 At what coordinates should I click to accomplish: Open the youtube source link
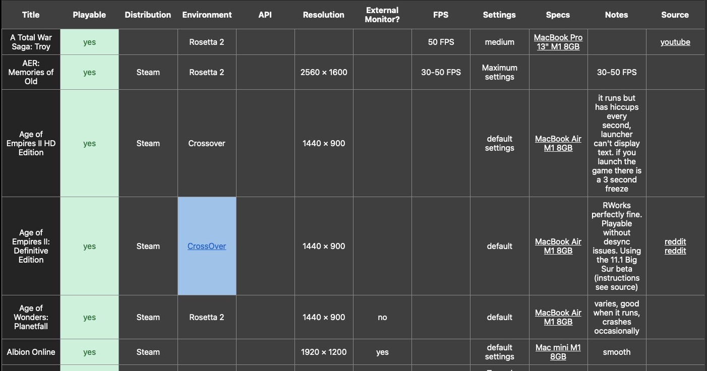click(x=675, y=42)
